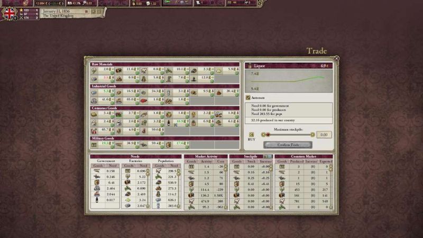The width and height of the screenshot is (423, 238).
Task: Select the oil good priced 12.0
Action: [202, 79]
